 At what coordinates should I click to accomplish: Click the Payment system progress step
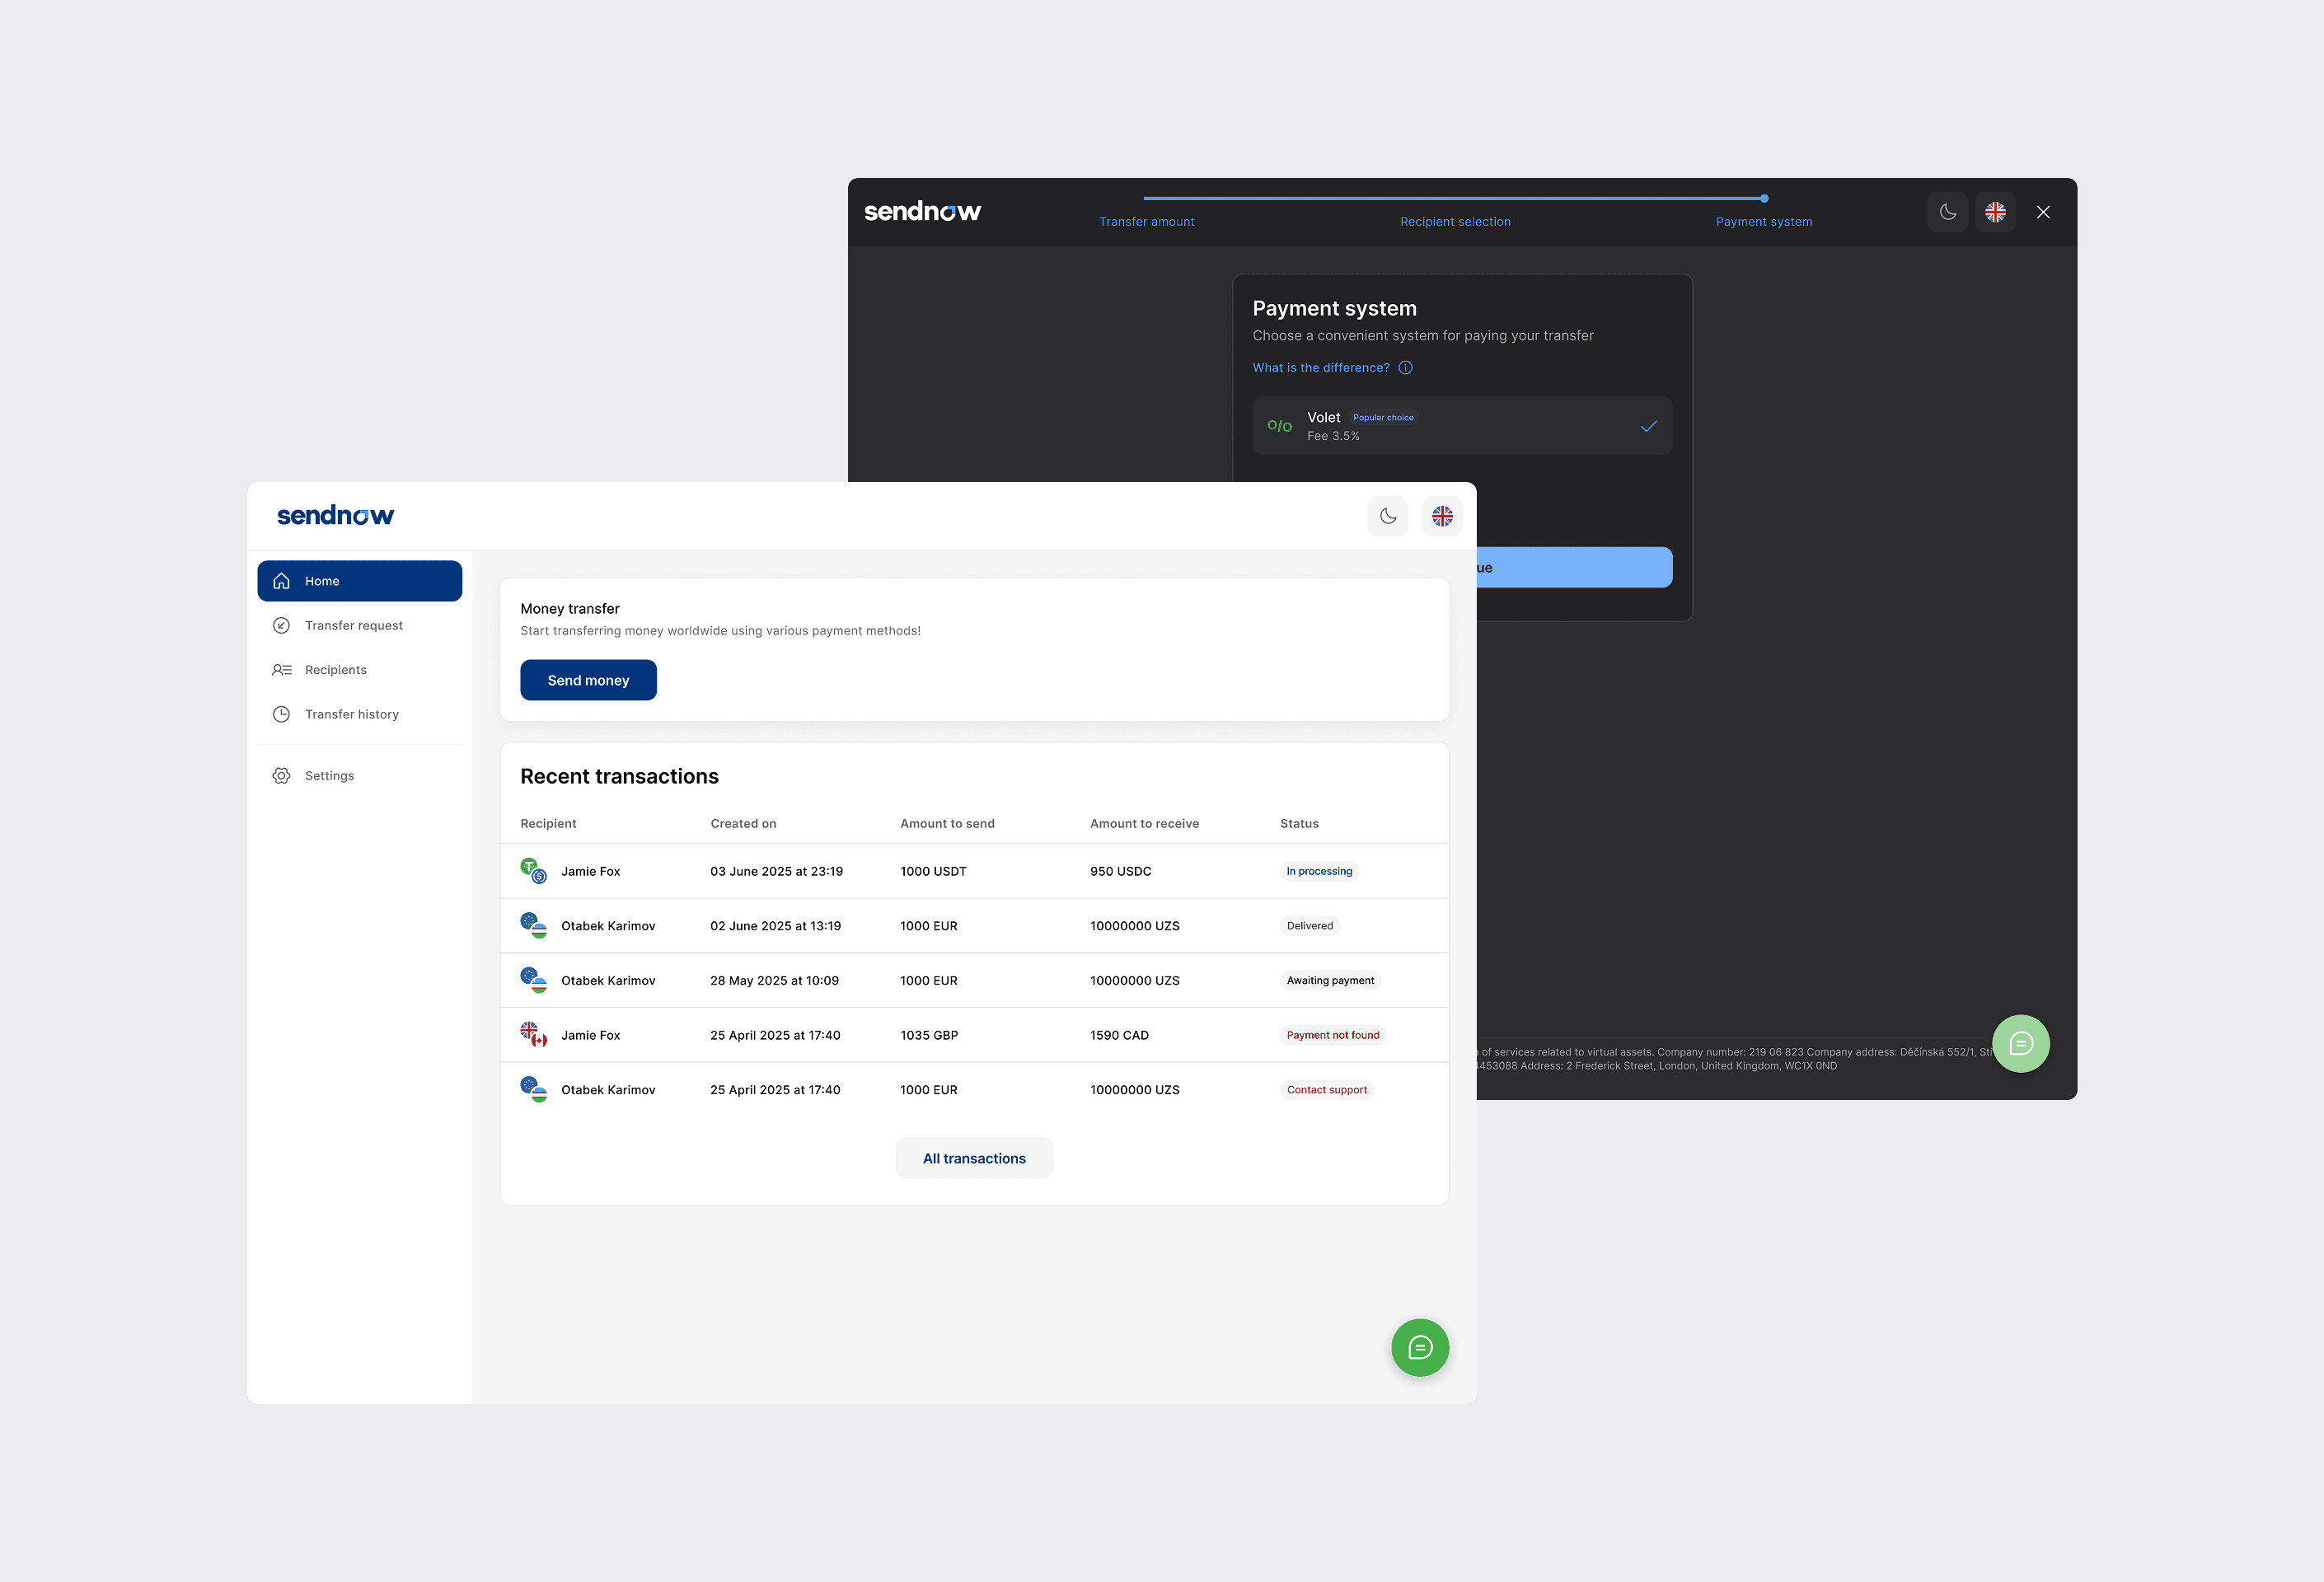pos(1763,221)
